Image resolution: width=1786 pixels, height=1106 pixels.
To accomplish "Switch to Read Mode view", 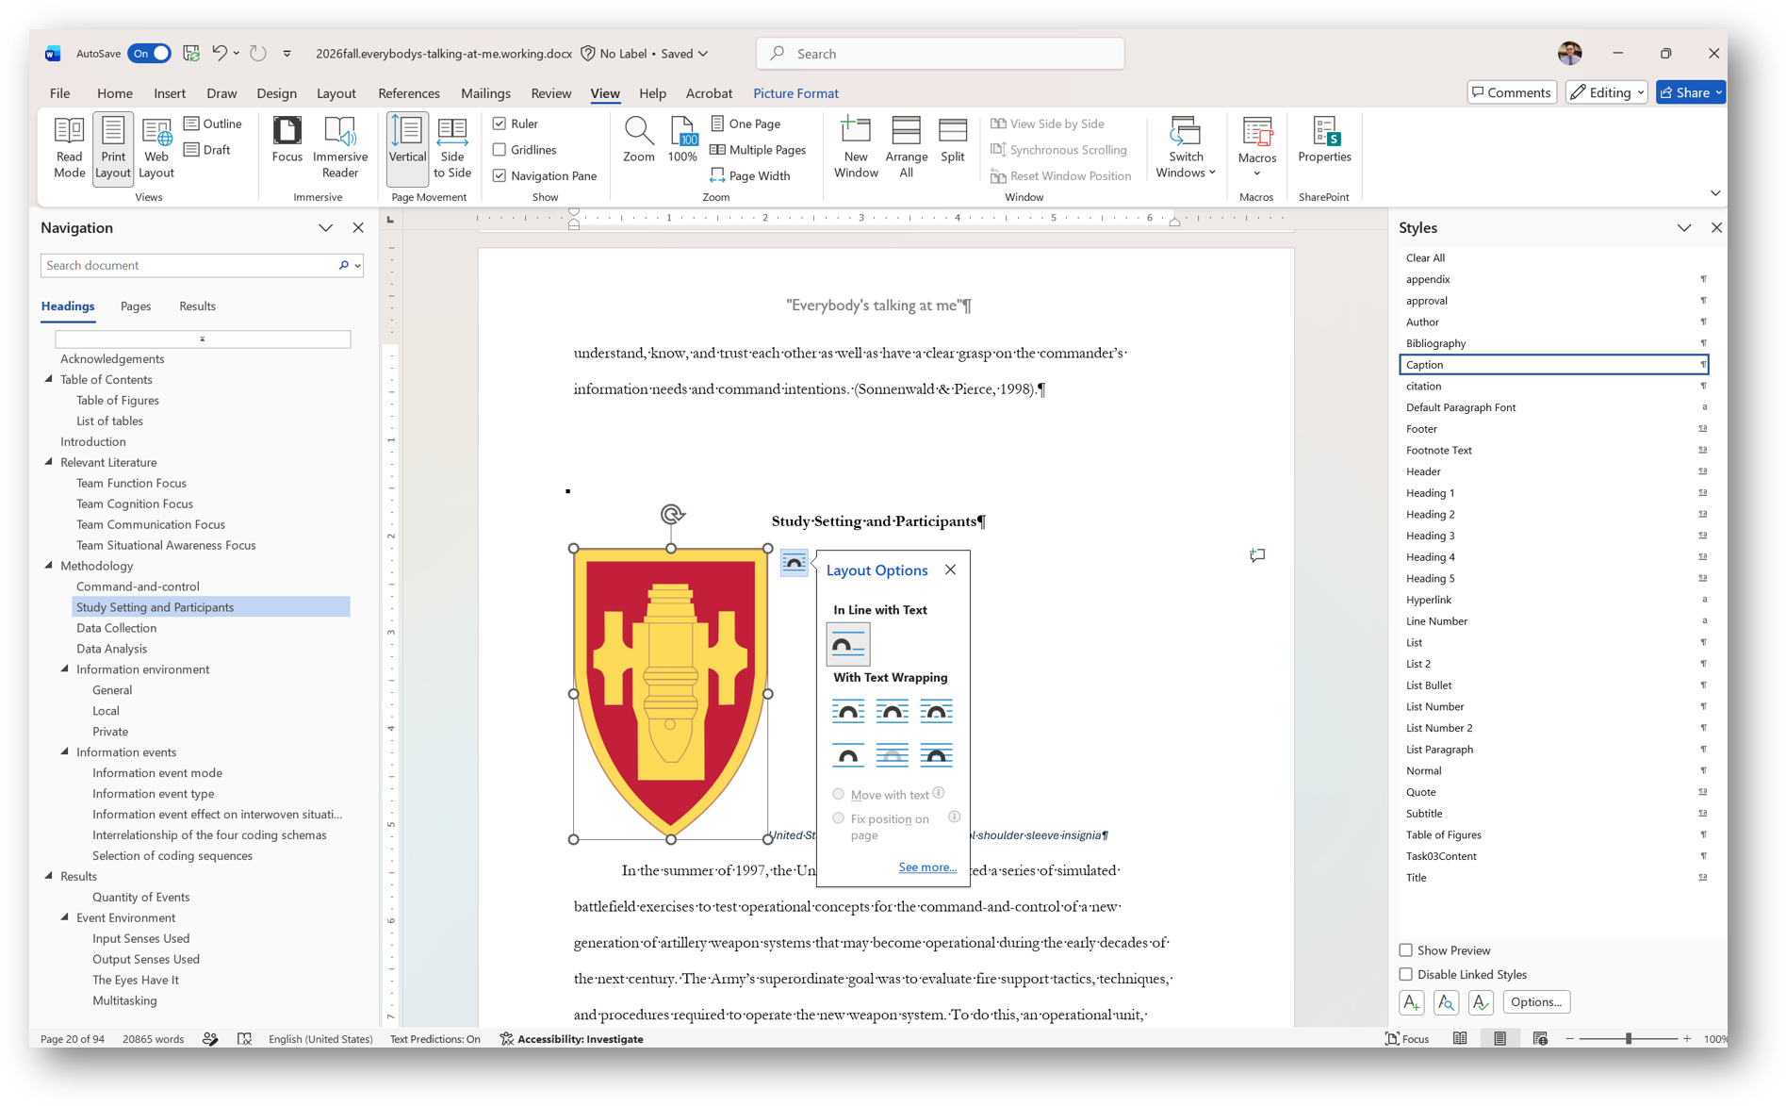I will point(69,147).
